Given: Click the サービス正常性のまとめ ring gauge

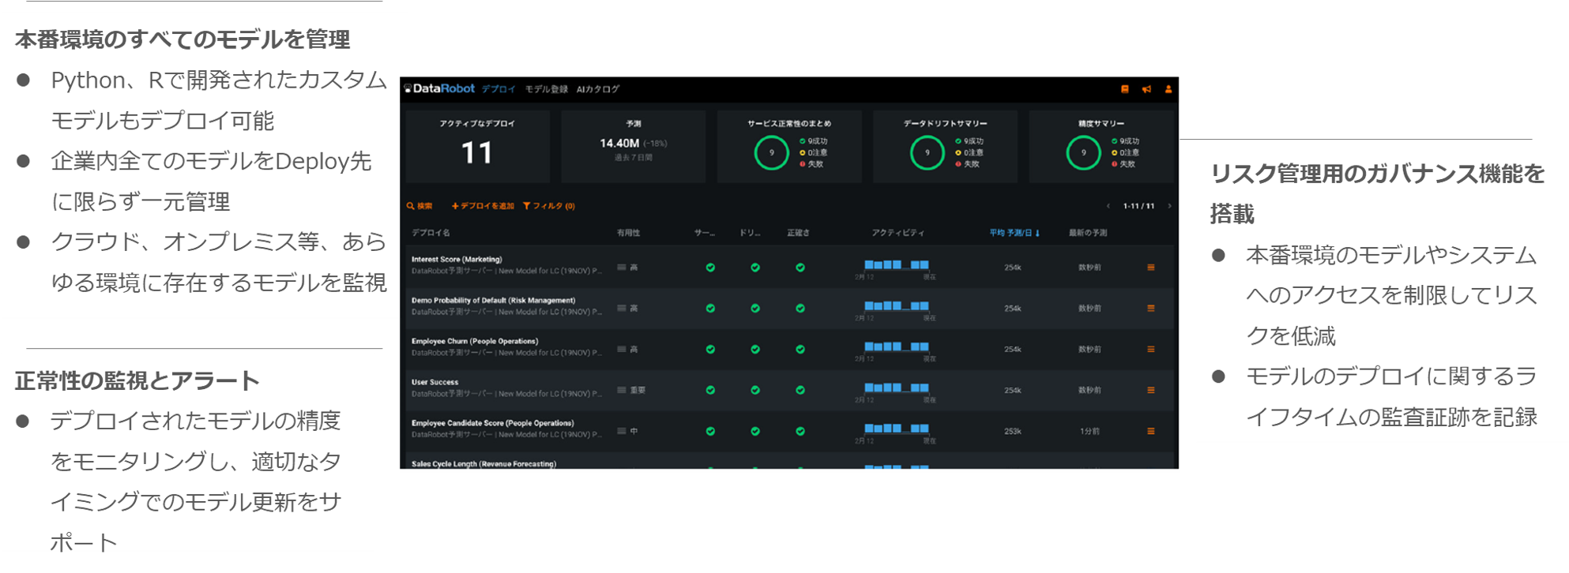Looking at the screenshot, I should click(772, 153).
